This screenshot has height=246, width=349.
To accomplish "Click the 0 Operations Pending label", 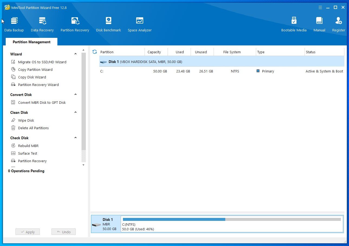I will (x=26, y=171).
